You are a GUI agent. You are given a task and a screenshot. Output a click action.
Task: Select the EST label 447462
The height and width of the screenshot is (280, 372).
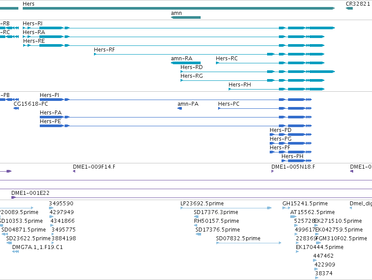(323, 256)
